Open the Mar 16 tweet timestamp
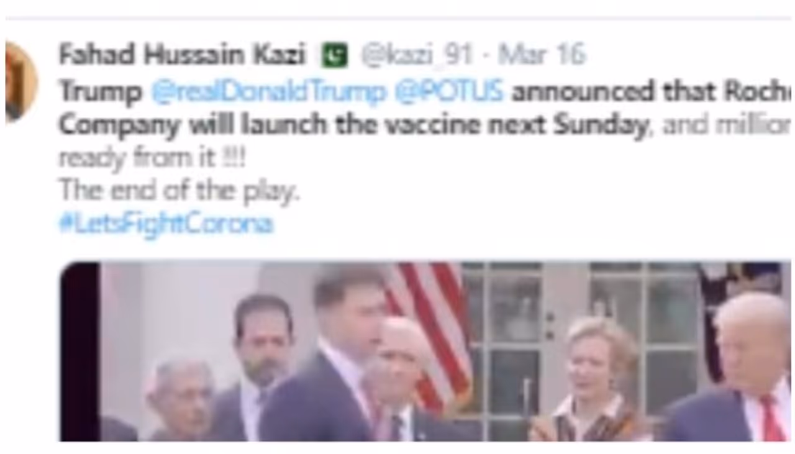This screenshot has height=454, width=795. tap(542, 56)
